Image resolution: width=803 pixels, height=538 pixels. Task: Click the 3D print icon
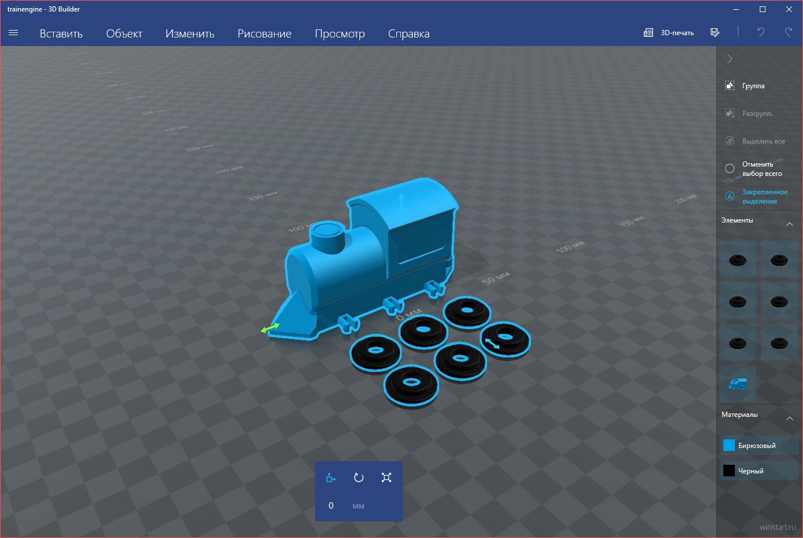tap(648, 33)
